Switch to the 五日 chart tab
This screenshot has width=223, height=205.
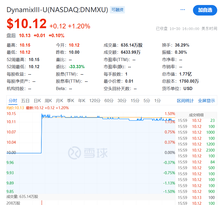point(25,101)
